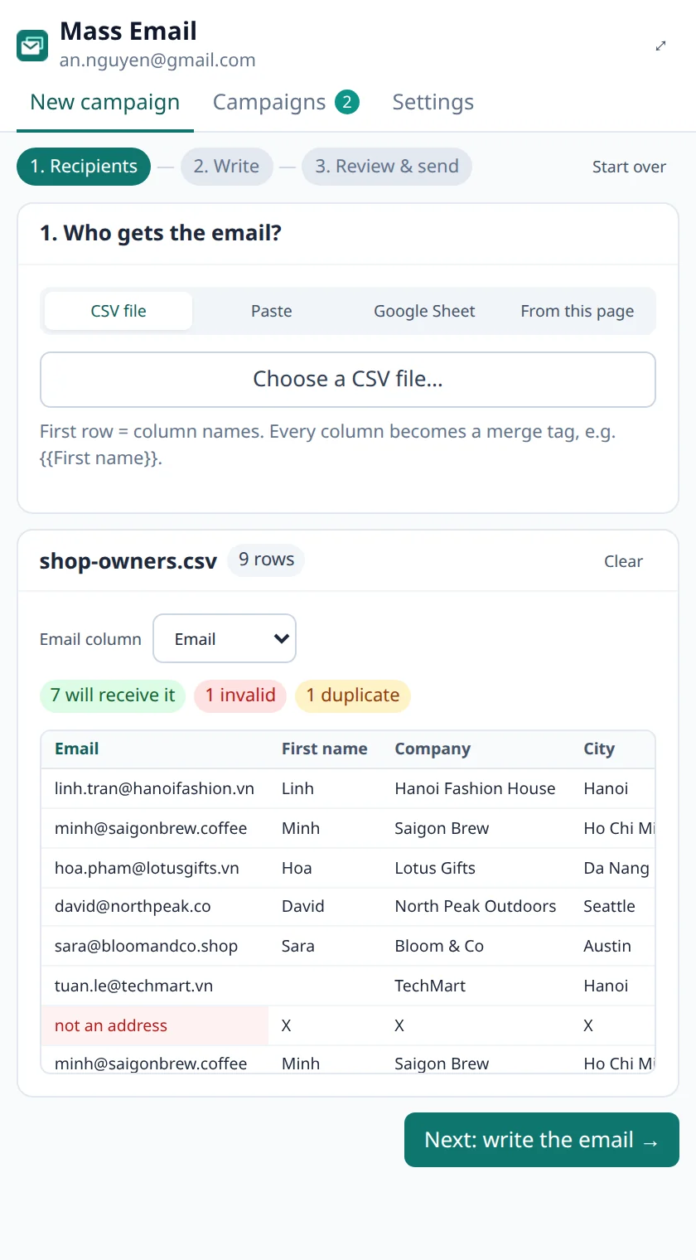Click the Austin city cell
The width and height of the screenshot is (696, 1260).
612,946
